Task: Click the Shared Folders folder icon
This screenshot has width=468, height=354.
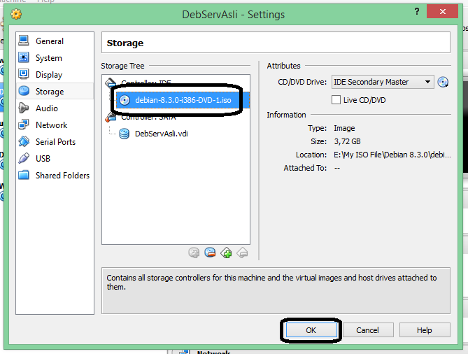Action: (24, 175)
